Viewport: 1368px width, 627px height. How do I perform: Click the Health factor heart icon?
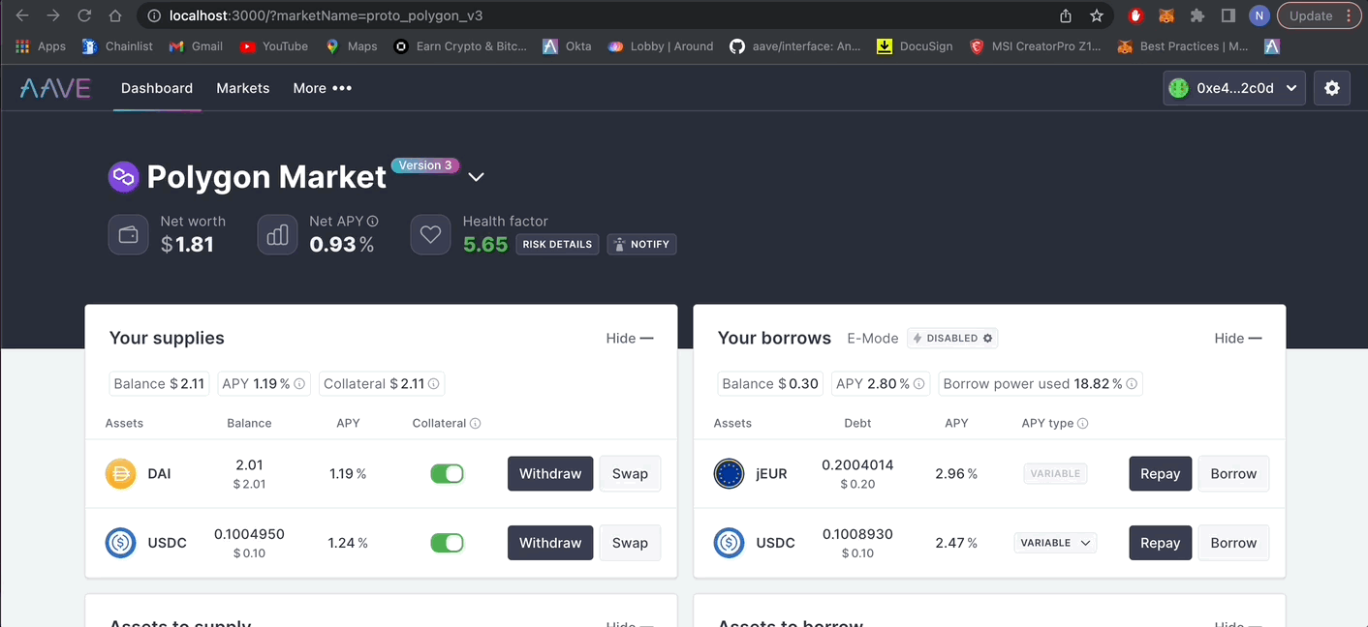[x=430, y=235]
